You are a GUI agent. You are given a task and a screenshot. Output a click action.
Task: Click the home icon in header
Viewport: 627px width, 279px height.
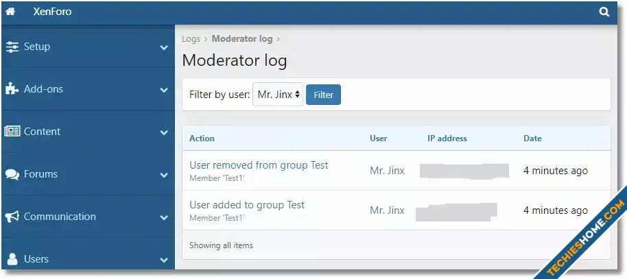pos(10,12)
